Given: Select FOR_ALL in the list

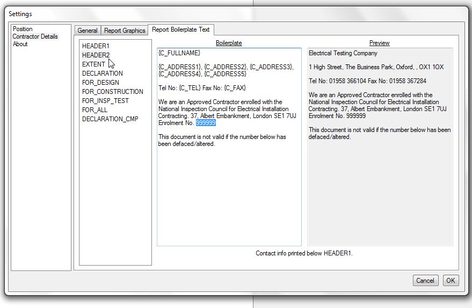Looking at the screenshot, I should pos(95,110).
